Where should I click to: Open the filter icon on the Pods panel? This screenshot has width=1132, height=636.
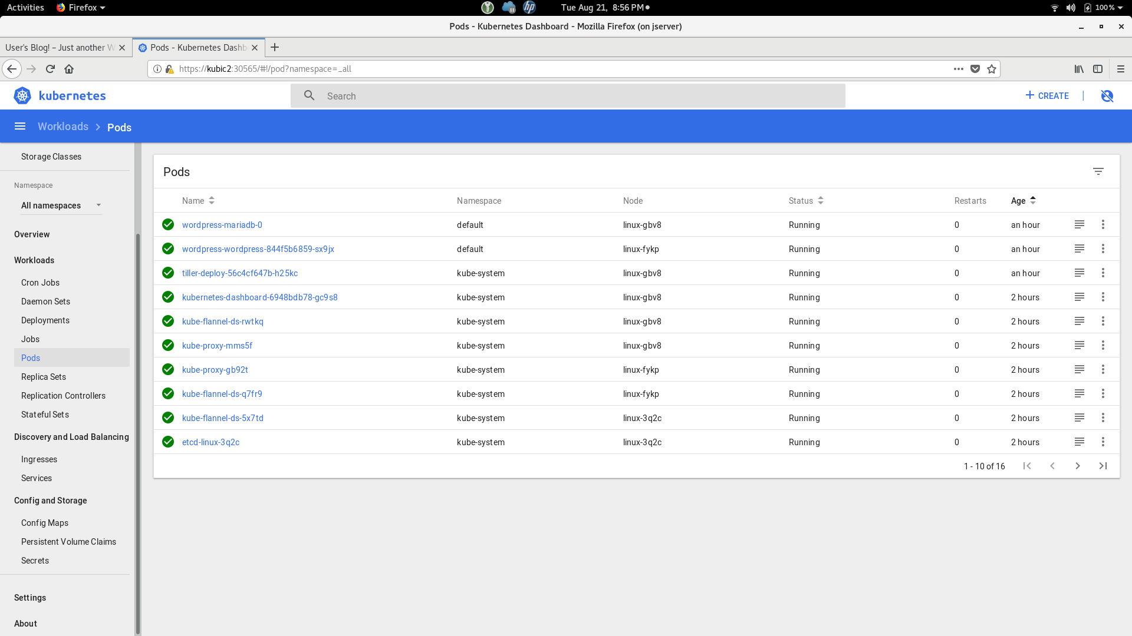(1099, 171)
